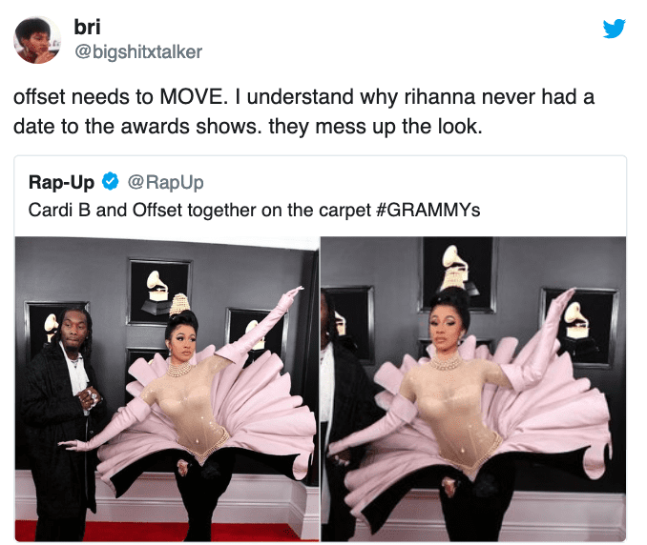Click the Grammy gramophone in right photo
Screen dimensions: 647x545
455,268
